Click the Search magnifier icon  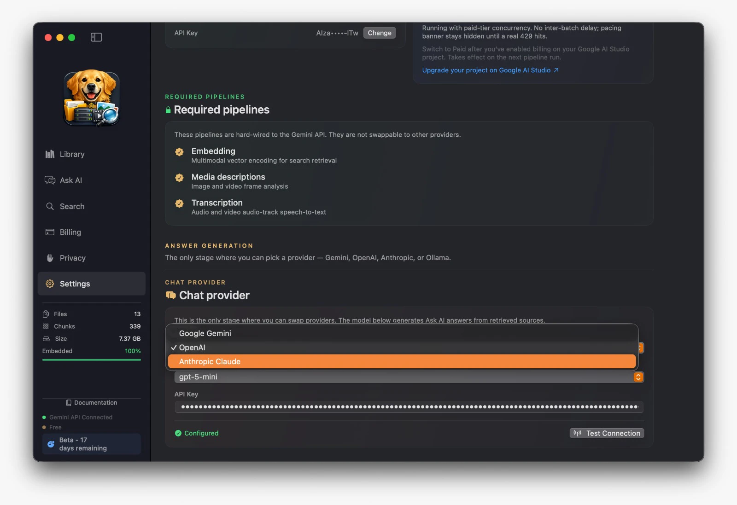50,206
